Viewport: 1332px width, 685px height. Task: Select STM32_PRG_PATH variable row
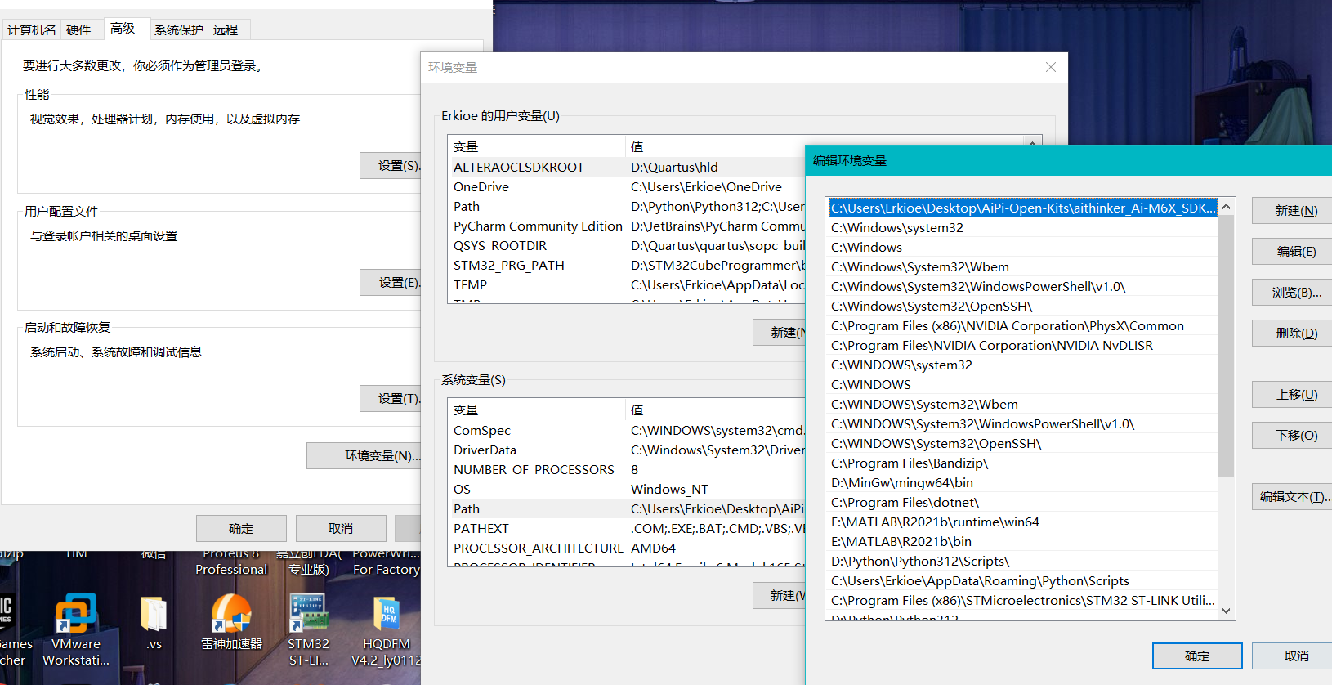pyautogui.click(x=628, y=265)
